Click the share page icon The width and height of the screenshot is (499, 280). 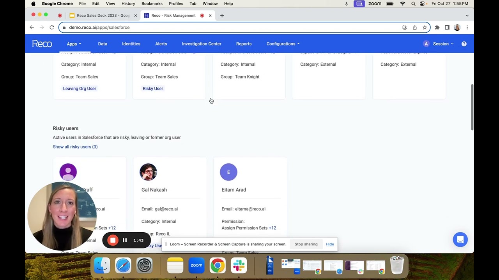[415, 28]
